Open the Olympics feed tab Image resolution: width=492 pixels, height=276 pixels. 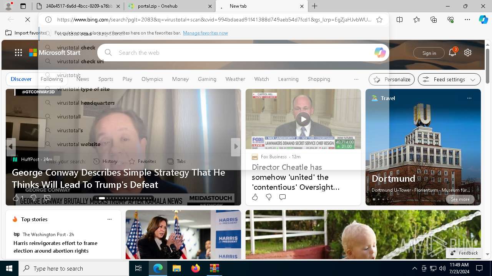(x=152, y=79)
